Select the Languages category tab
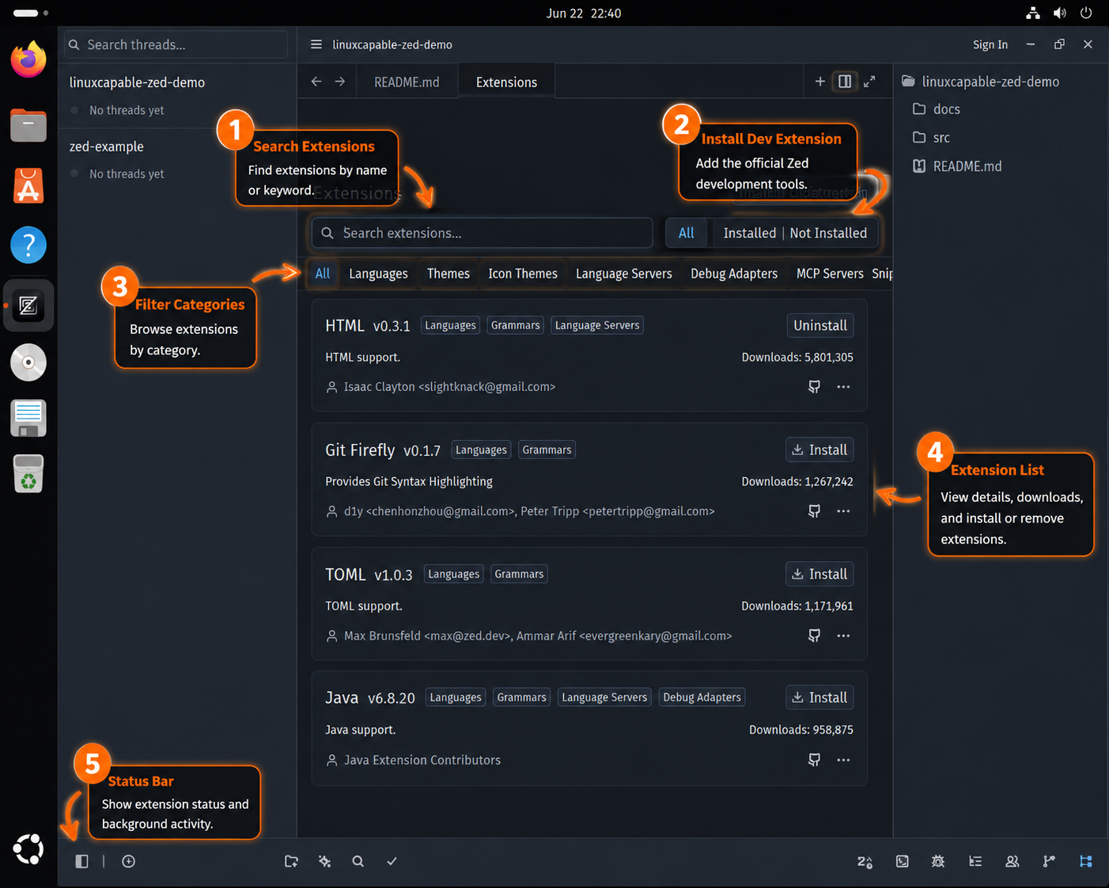Viewport: 1109px width, 888px height. [378, 274]
